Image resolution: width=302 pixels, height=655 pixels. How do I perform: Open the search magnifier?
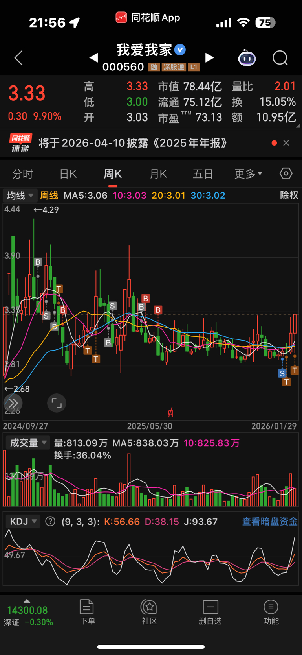click(x=280, y=58)
